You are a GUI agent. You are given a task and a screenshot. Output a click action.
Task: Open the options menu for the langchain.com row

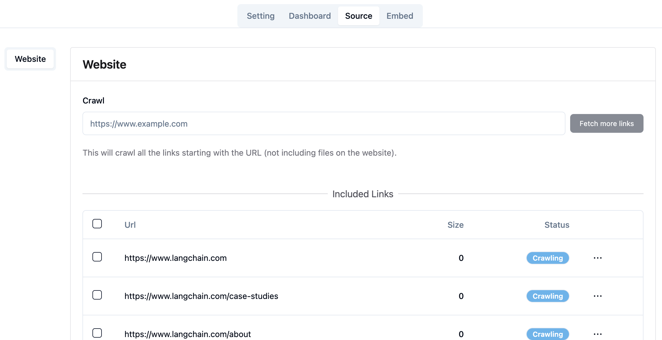[x=597, y=258]
